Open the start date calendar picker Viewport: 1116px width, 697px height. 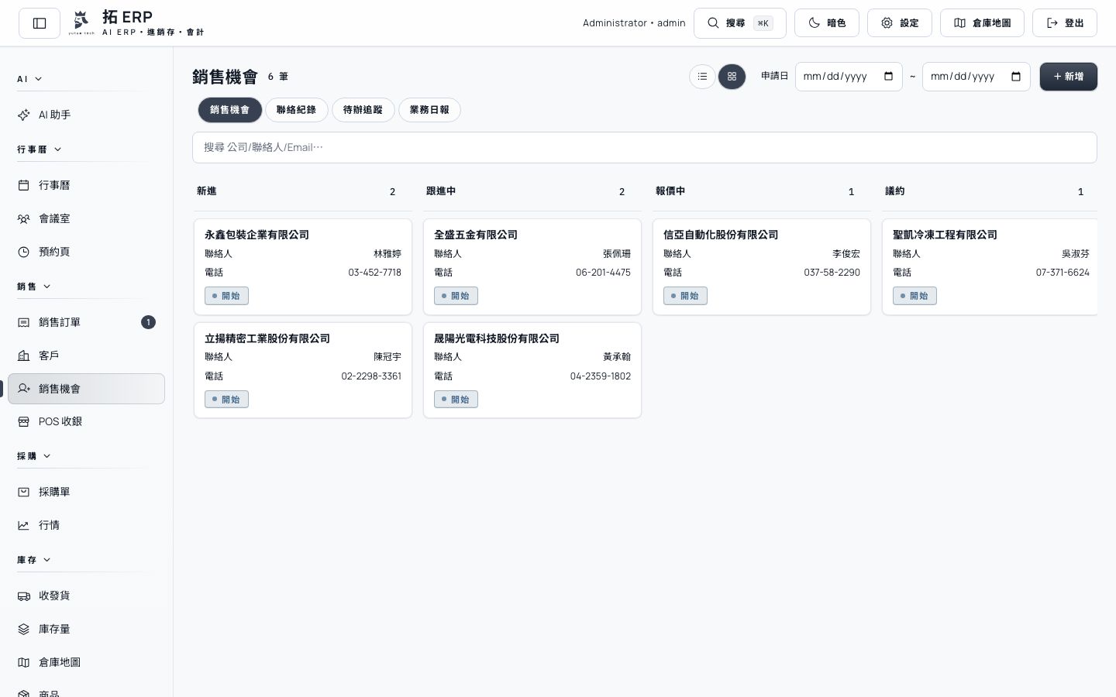pos(888,77)
